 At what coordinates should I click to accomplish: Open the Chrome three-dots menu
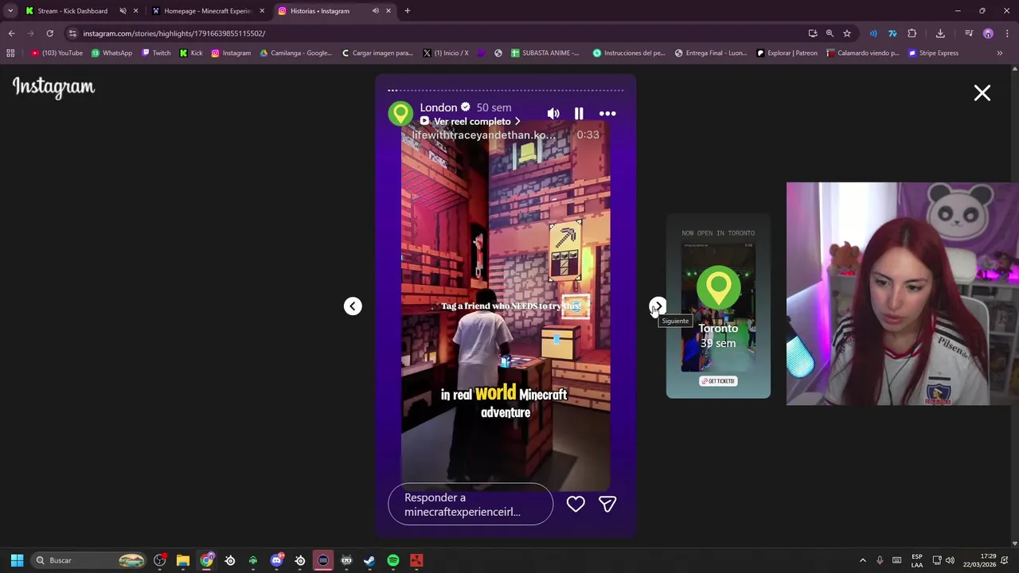click(x=1008, y=33)
